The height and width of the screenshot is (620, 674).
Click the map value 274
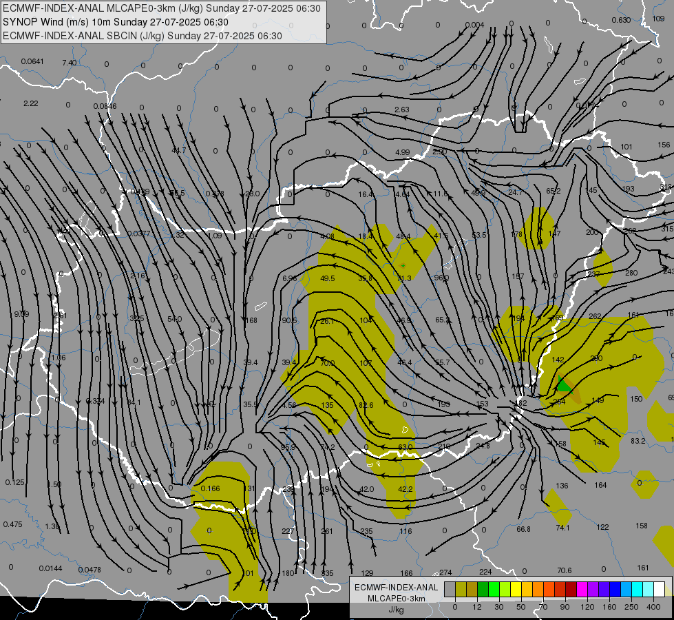pos(445,572)
